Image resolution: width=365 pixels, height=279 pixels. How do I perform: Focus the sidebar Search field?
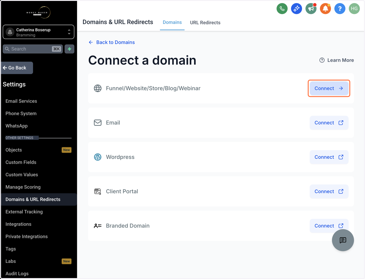(x=33, y=49)
